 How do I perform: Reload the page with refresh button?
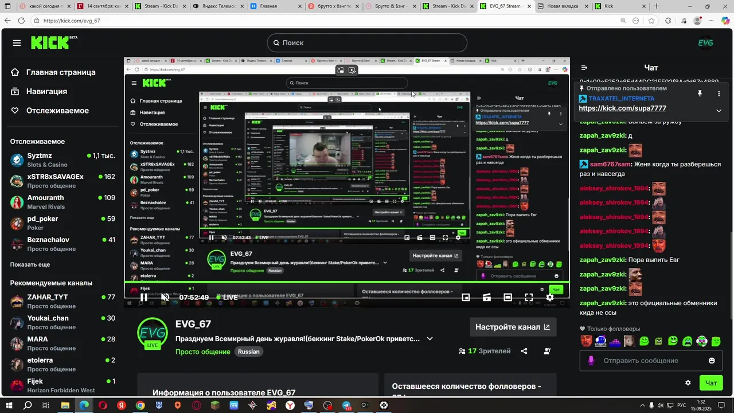(21, 21)
